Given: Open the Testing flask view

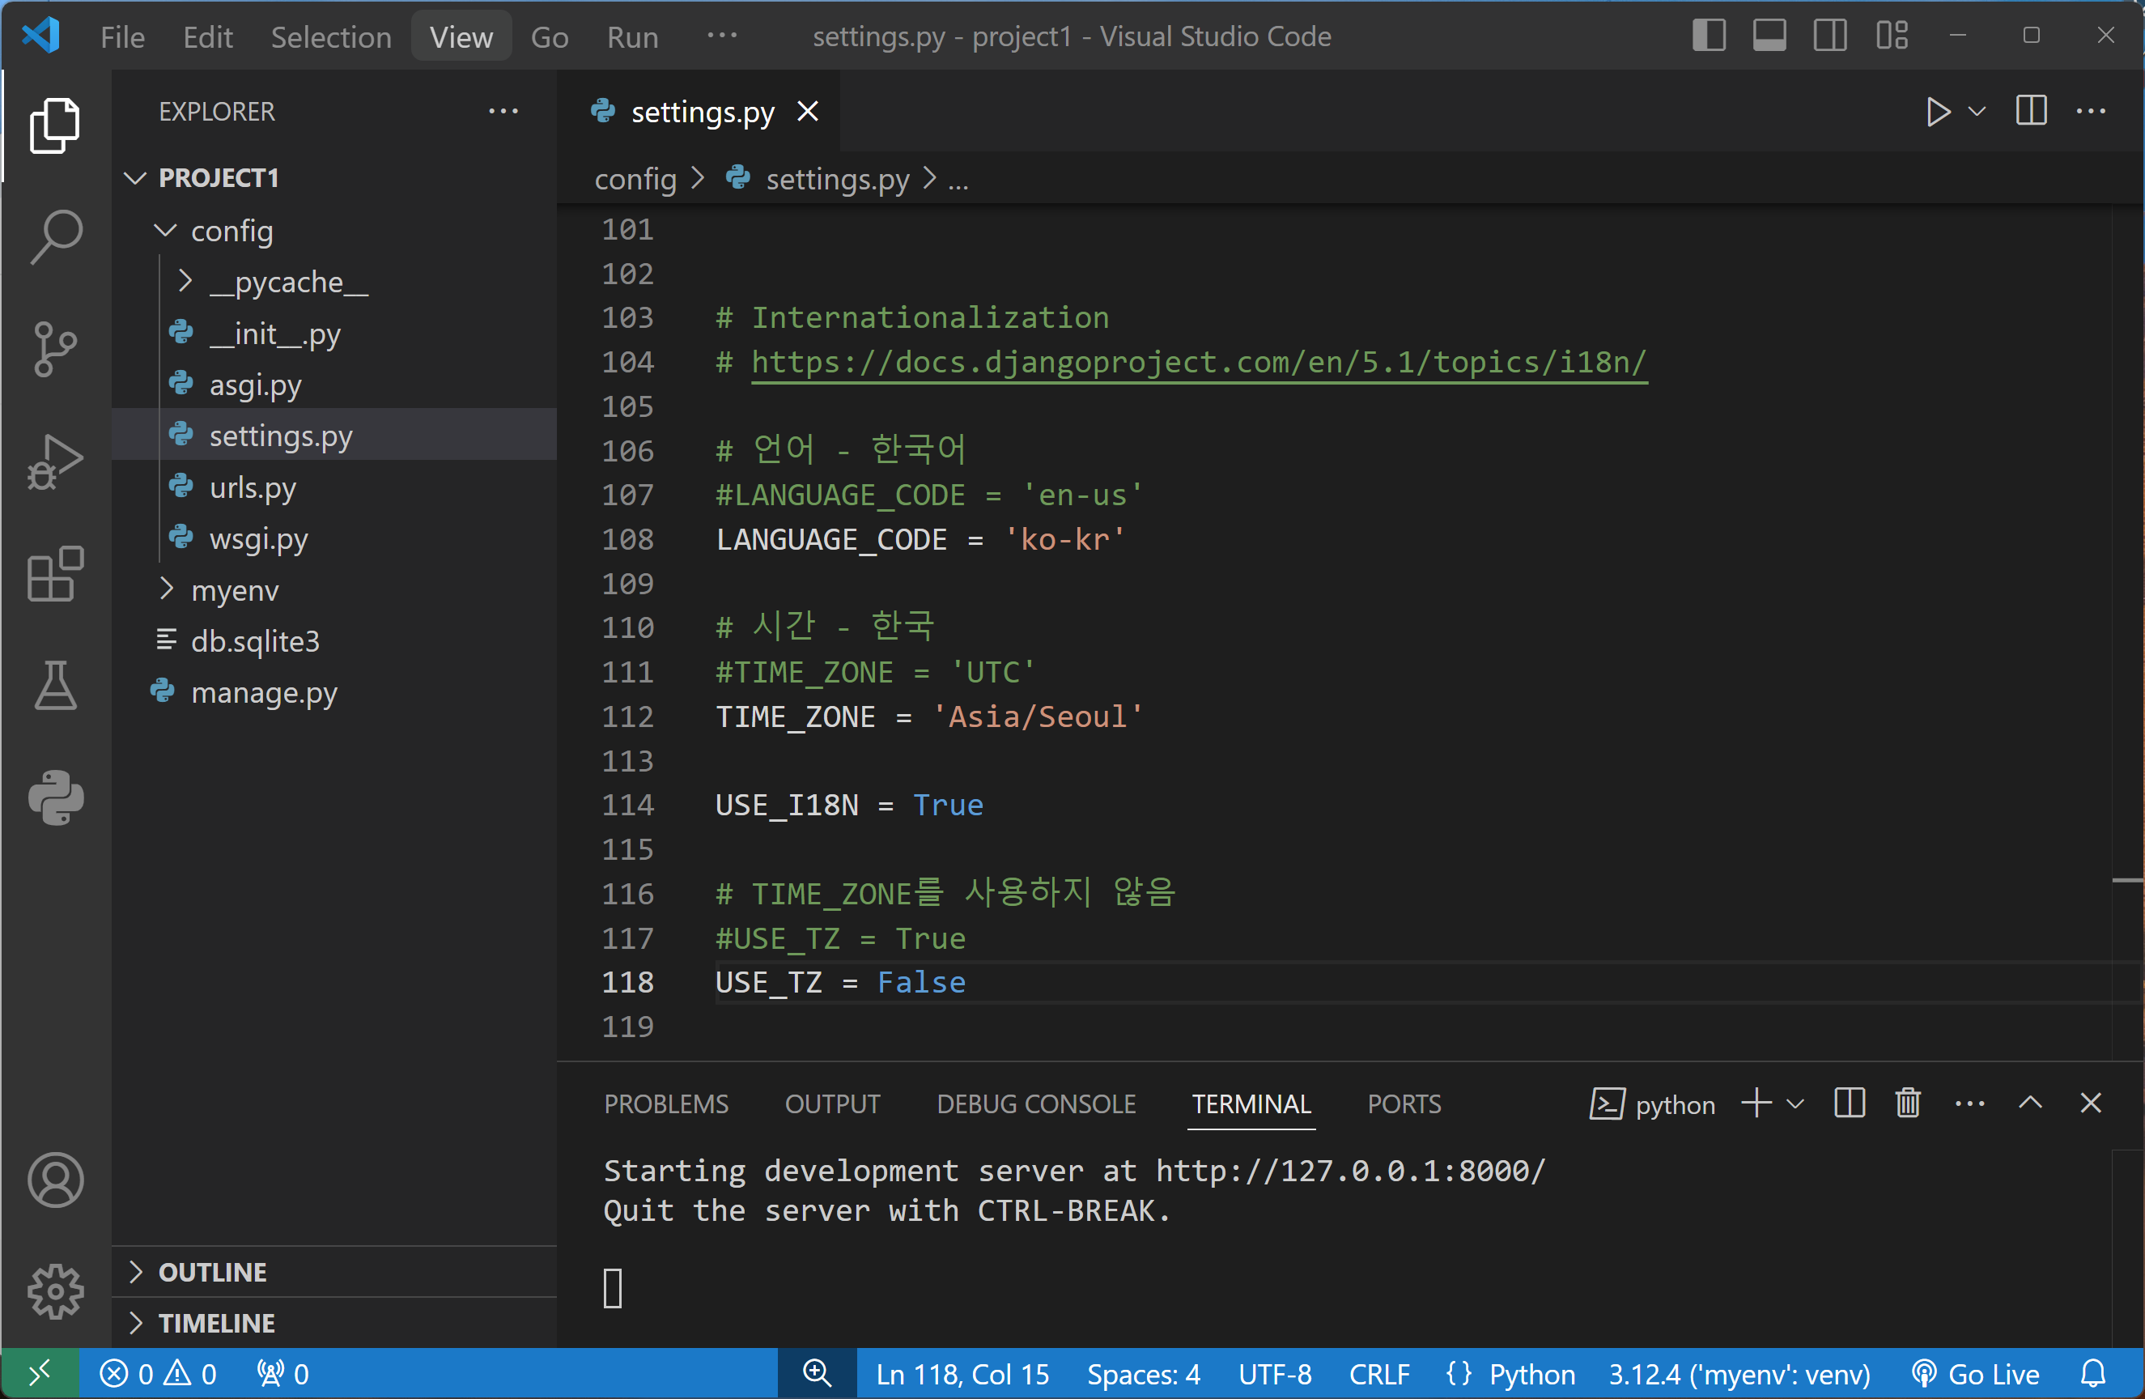Looking at the screenshot, I should point(56,685).
